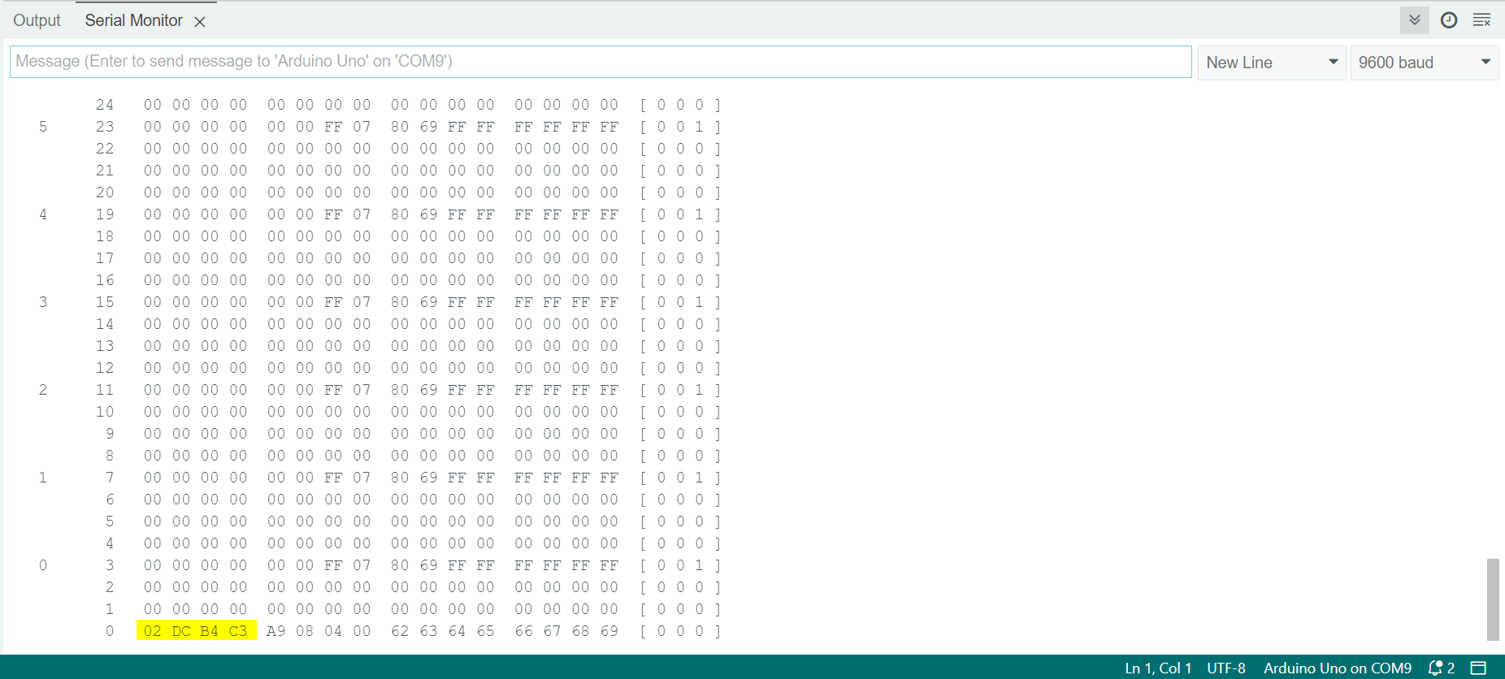Clear serial monitor output icon

(1481, 20)
